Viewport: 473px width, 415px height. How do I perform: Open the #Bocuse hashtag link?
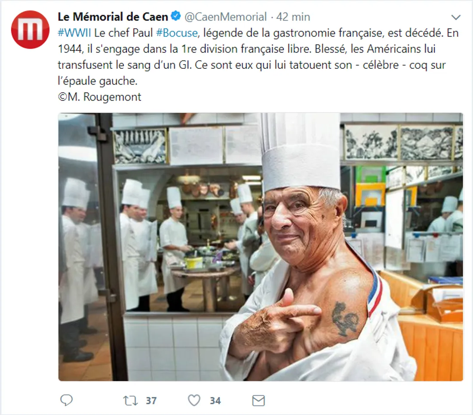point(177,33)
